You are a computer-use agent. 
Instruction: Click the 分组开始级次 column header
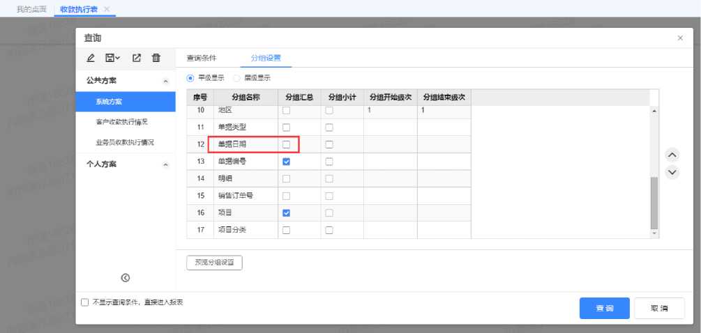point(391,98)
